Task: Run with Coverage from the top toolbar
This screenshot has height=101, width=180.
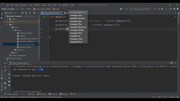Action: tap(162, 9)
